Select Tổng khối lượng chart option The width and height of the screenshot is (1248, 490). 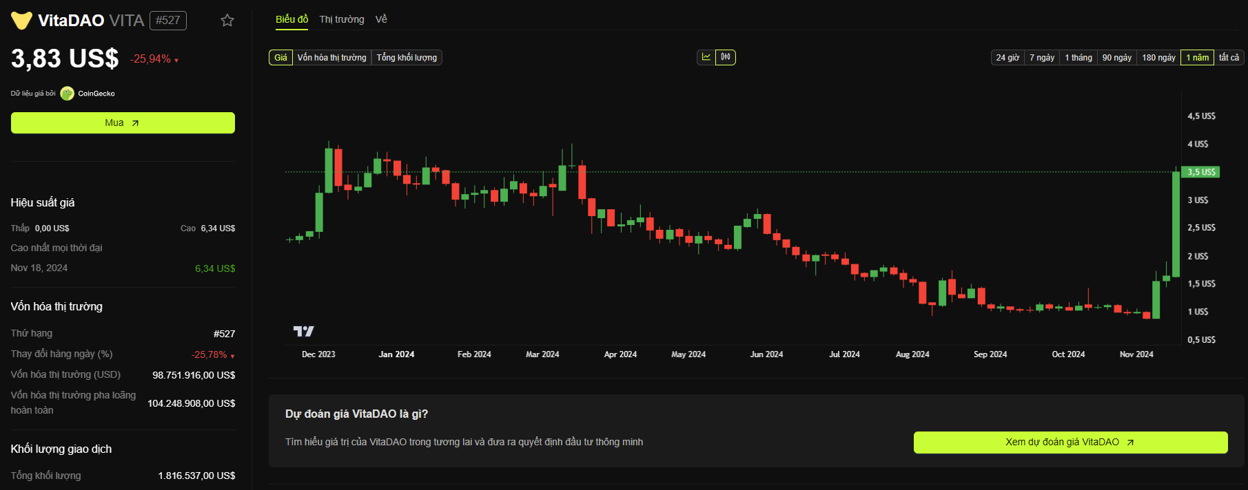coord(407,58)
